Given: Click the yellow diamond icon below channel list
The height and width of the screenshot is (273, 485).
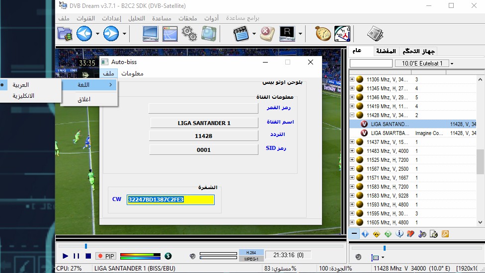Looking at the screenshot, I should (x=377, y=234).
